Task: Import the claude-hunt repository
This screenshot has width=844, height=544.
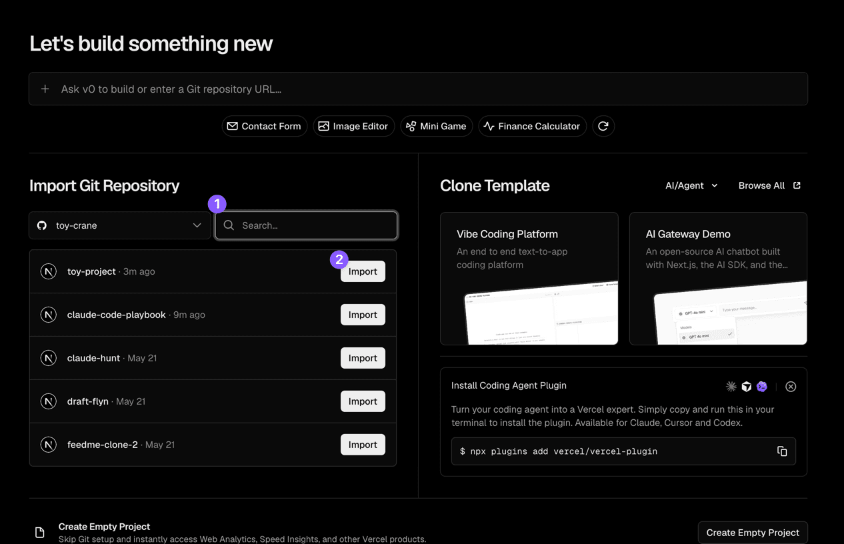Action: [x=363, y=358]
